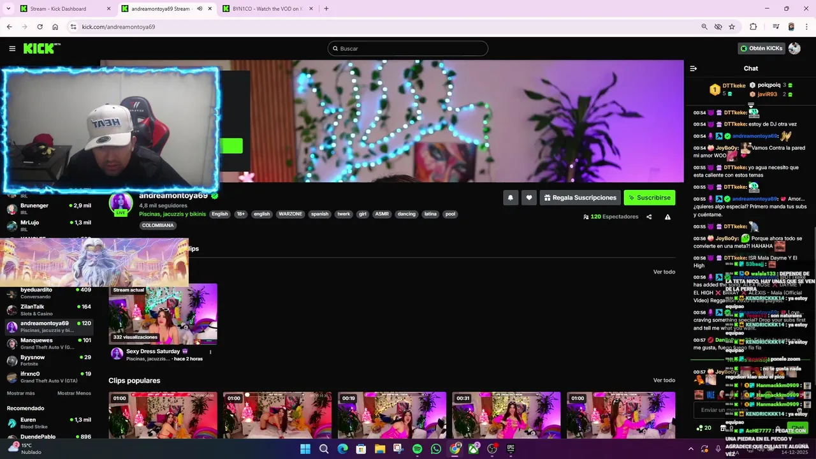Click Mostrar Menos in sidebar
816x459 pixels.
(x=74, y=393)
